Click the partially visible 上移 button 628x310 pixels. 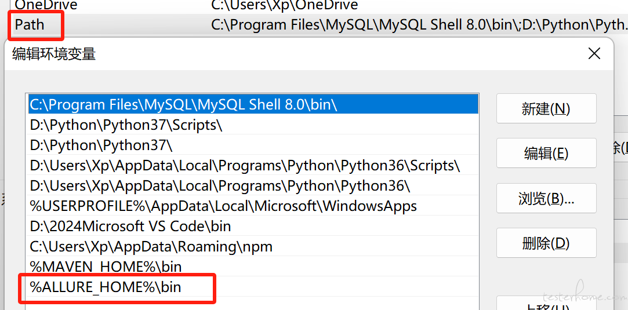[546, 303]
